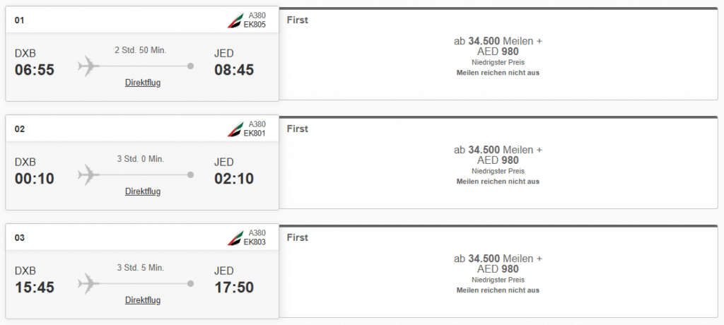Click the Emirates logo on flight EK805
Image resolution: width=724 pixels, height=325 pixels.
[235, 20]
